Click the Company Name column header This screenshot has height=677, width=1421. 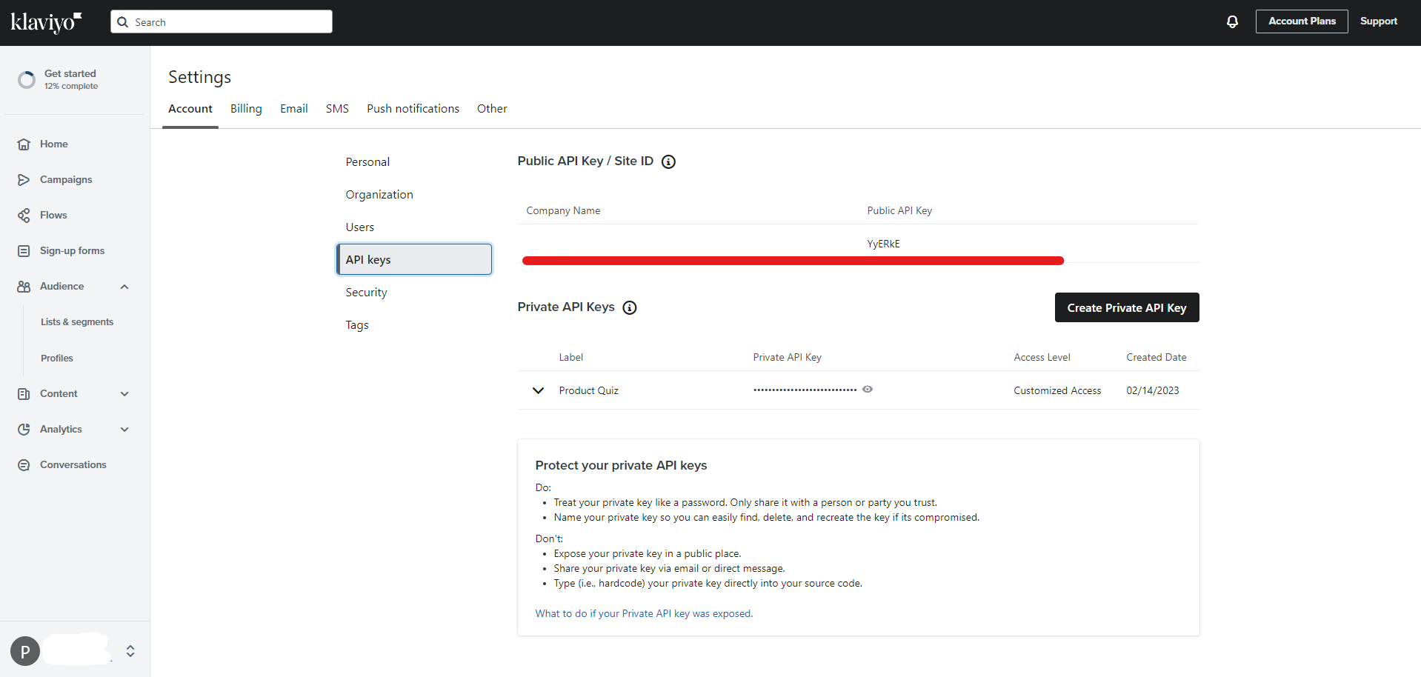pos(563,211)
